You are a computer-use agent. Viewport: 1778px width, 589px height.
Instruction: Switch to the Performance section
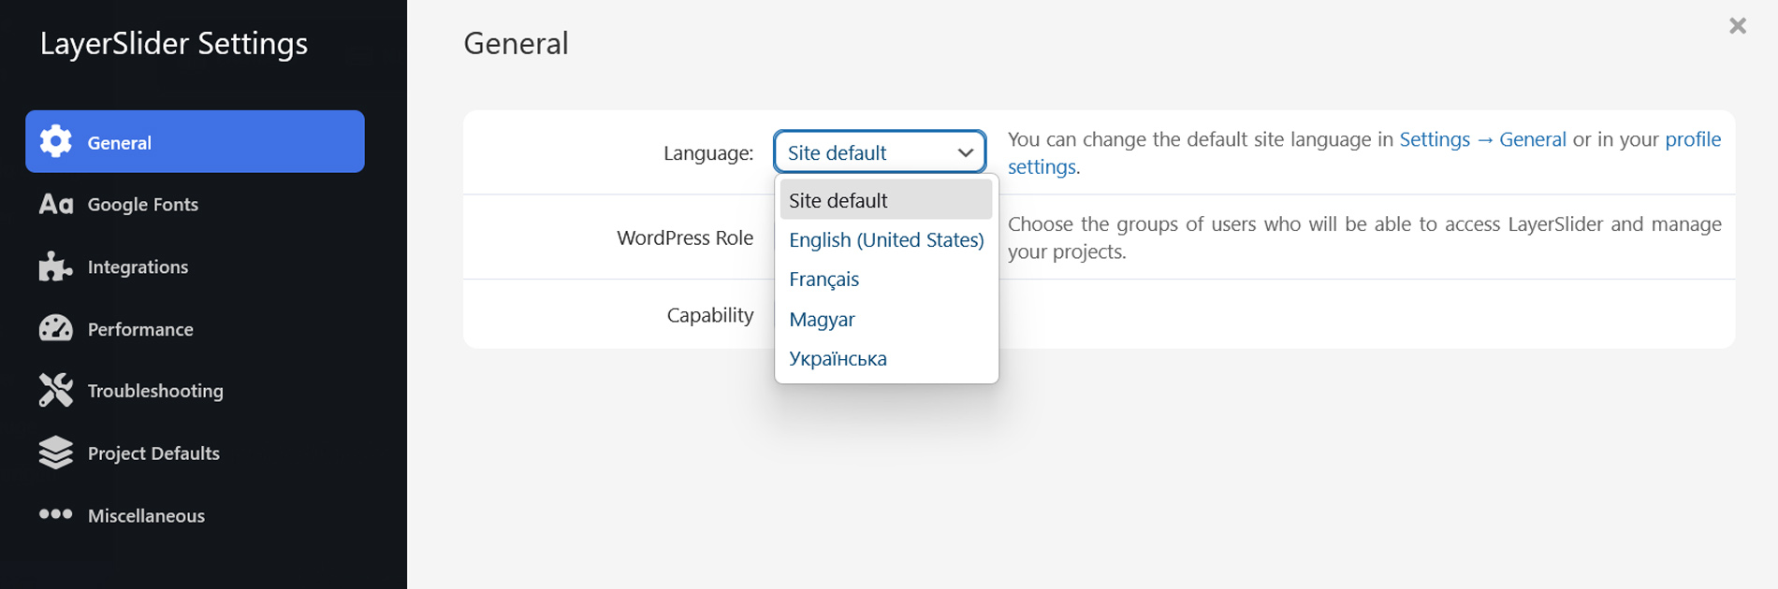[x=140, y=329]
